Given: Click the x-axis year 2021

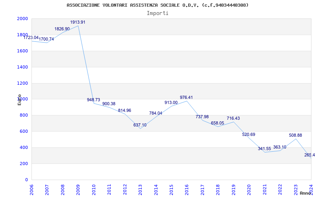Looking at the screenshot, I should click(x=265, y=190).
